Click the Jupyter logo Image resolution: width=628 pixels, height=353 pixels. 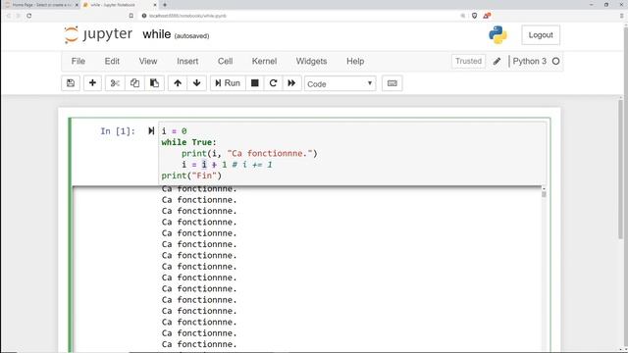98,35
